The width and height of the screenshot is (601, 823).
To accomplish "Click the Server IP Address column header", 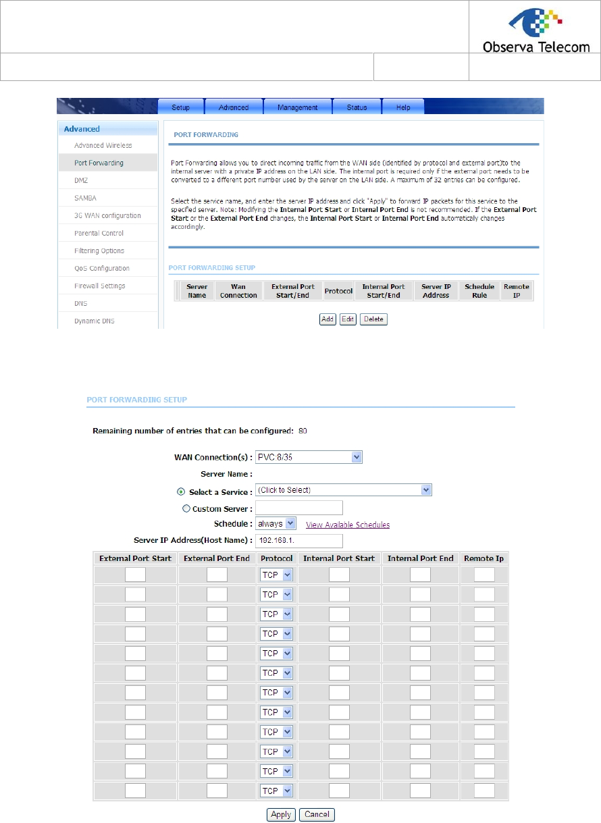I will [436, 291].
